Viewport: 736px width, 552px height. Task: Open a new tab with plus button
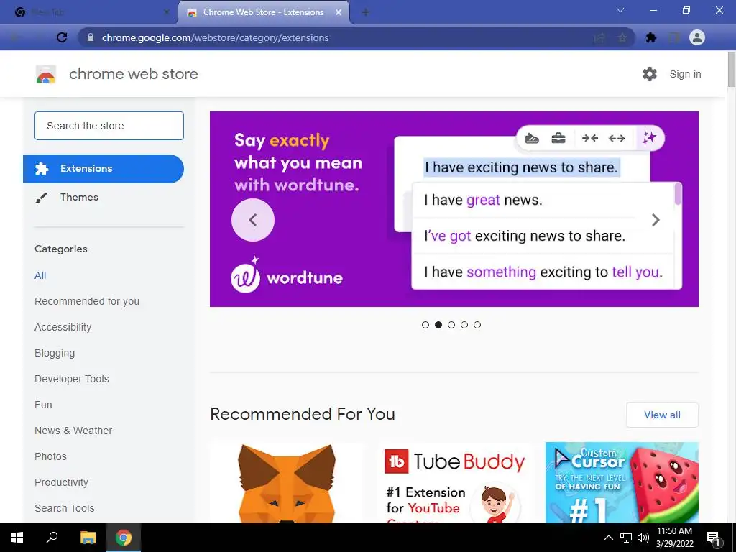coord(366,13)
